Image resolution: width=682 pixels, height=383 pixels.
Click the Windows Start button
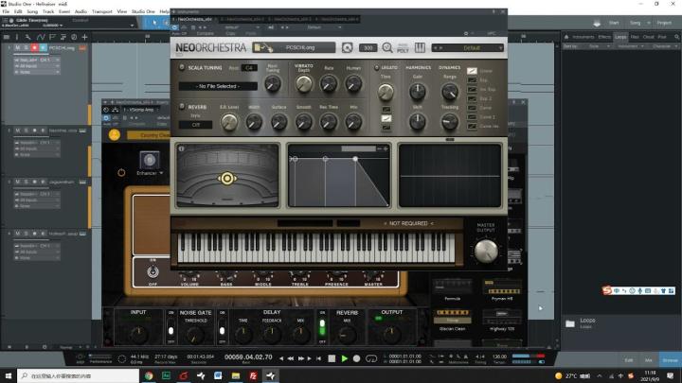pyautogui.click(x=9, y=375)
